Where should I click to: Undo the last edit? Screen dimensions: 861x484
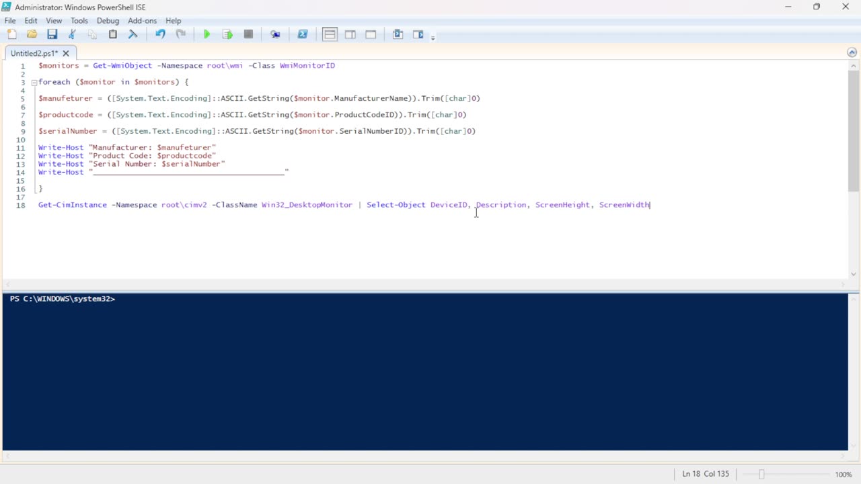pos(160,34)
